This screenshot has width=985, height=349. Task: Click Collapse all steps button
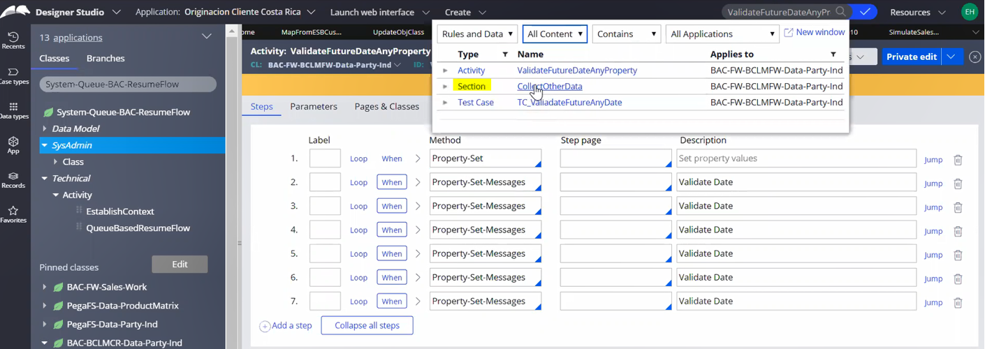click(367, 326)
